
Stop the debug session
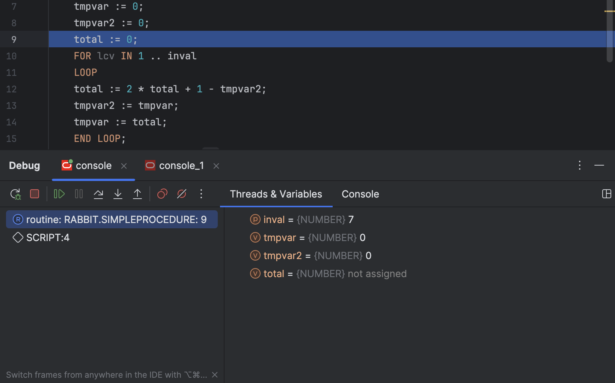coord(35,194)
